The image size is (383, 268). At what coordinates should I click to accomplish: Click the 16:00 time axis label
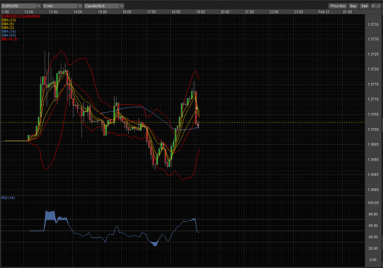click(127, 12)
